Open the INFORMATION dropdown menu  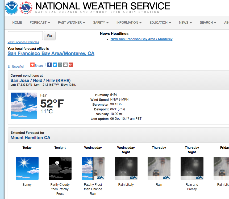pos(129,23)
